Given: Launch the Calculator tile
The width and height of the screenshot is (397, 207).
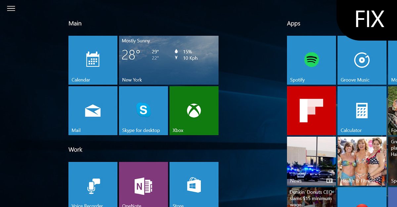Looking at the screenshot, I should pyautogui.click(x=362, y=111).
